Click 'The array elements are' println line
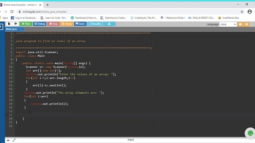 pos(64,93)
